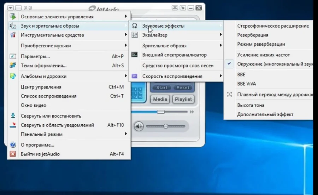The height and width of the screenshot is (195, 318).
Task: Toggle the BBE ViVA effect
Action: (x=246, y=84)
